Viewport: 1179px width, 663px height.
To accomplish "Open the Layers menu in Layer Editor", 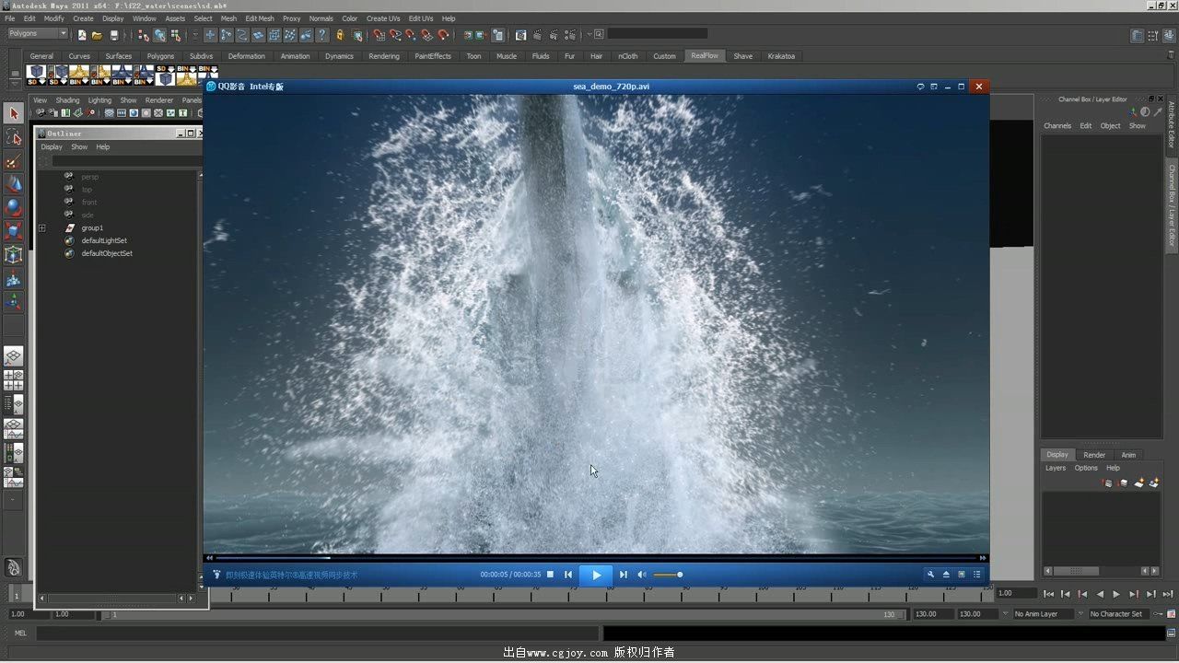I will click(1056, 468).
